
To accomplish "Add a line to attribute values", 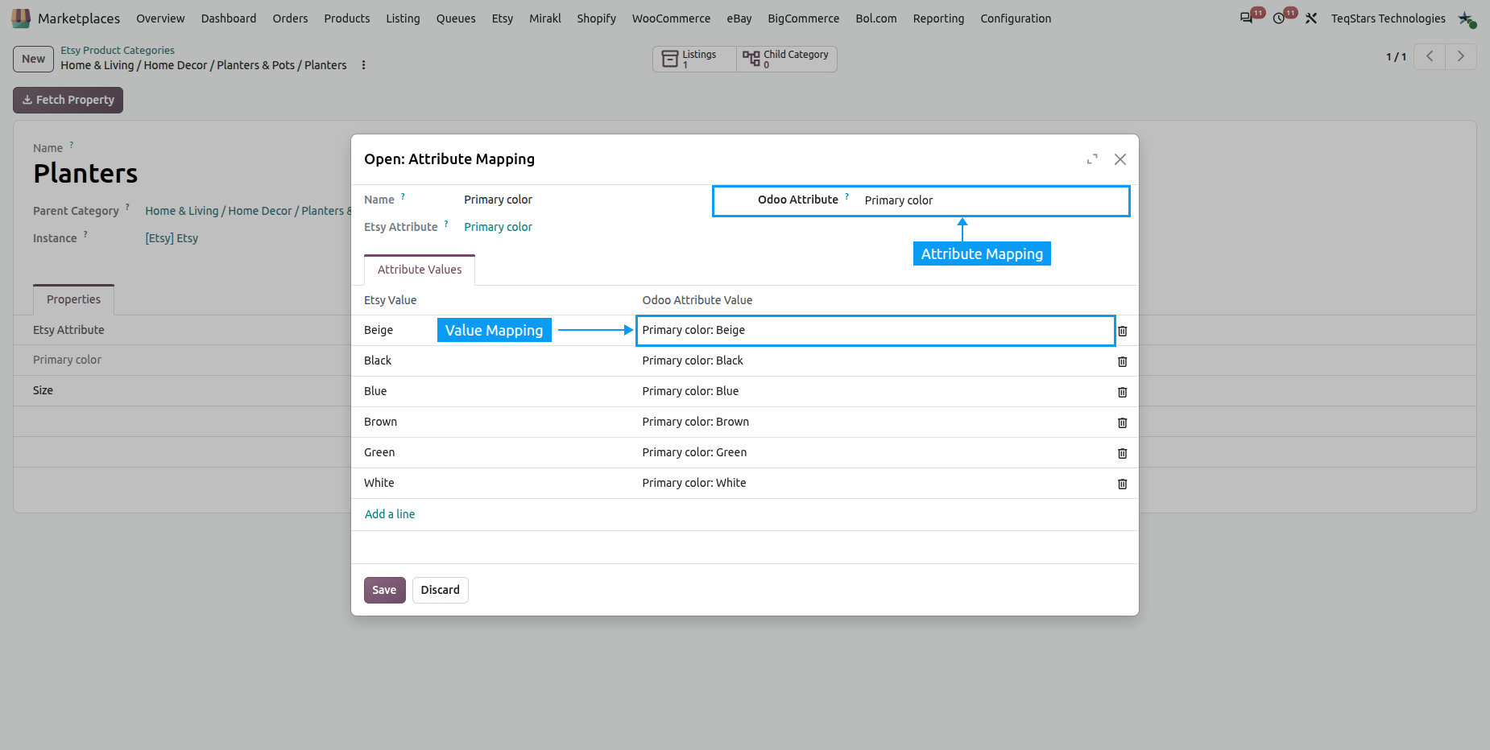I will (390, 514).
